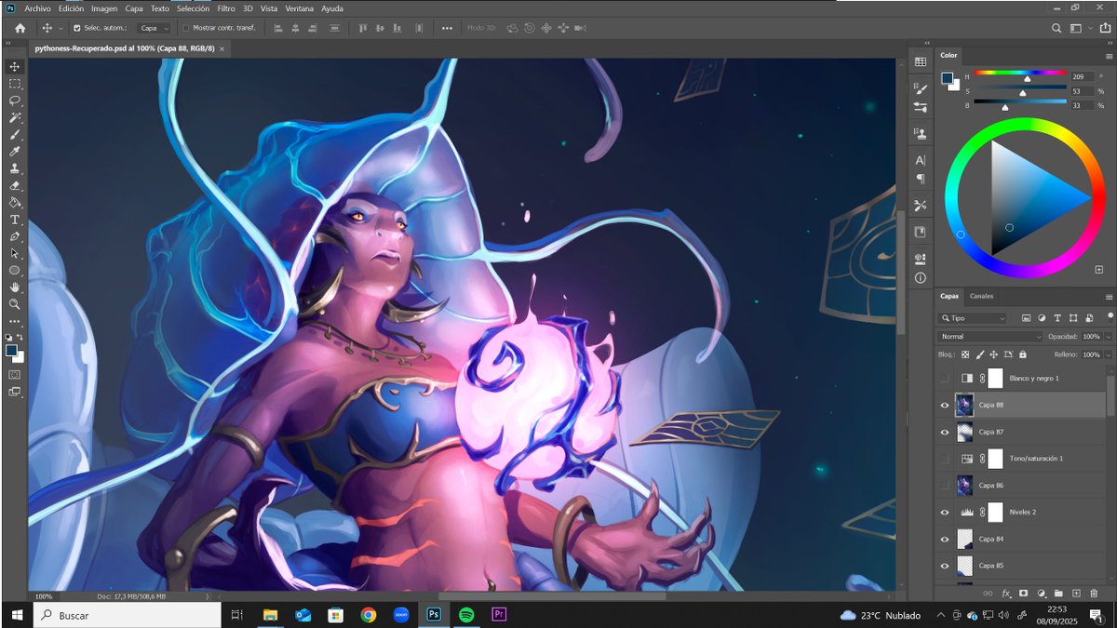Hide Capa 87 layer

coord(945,433)
